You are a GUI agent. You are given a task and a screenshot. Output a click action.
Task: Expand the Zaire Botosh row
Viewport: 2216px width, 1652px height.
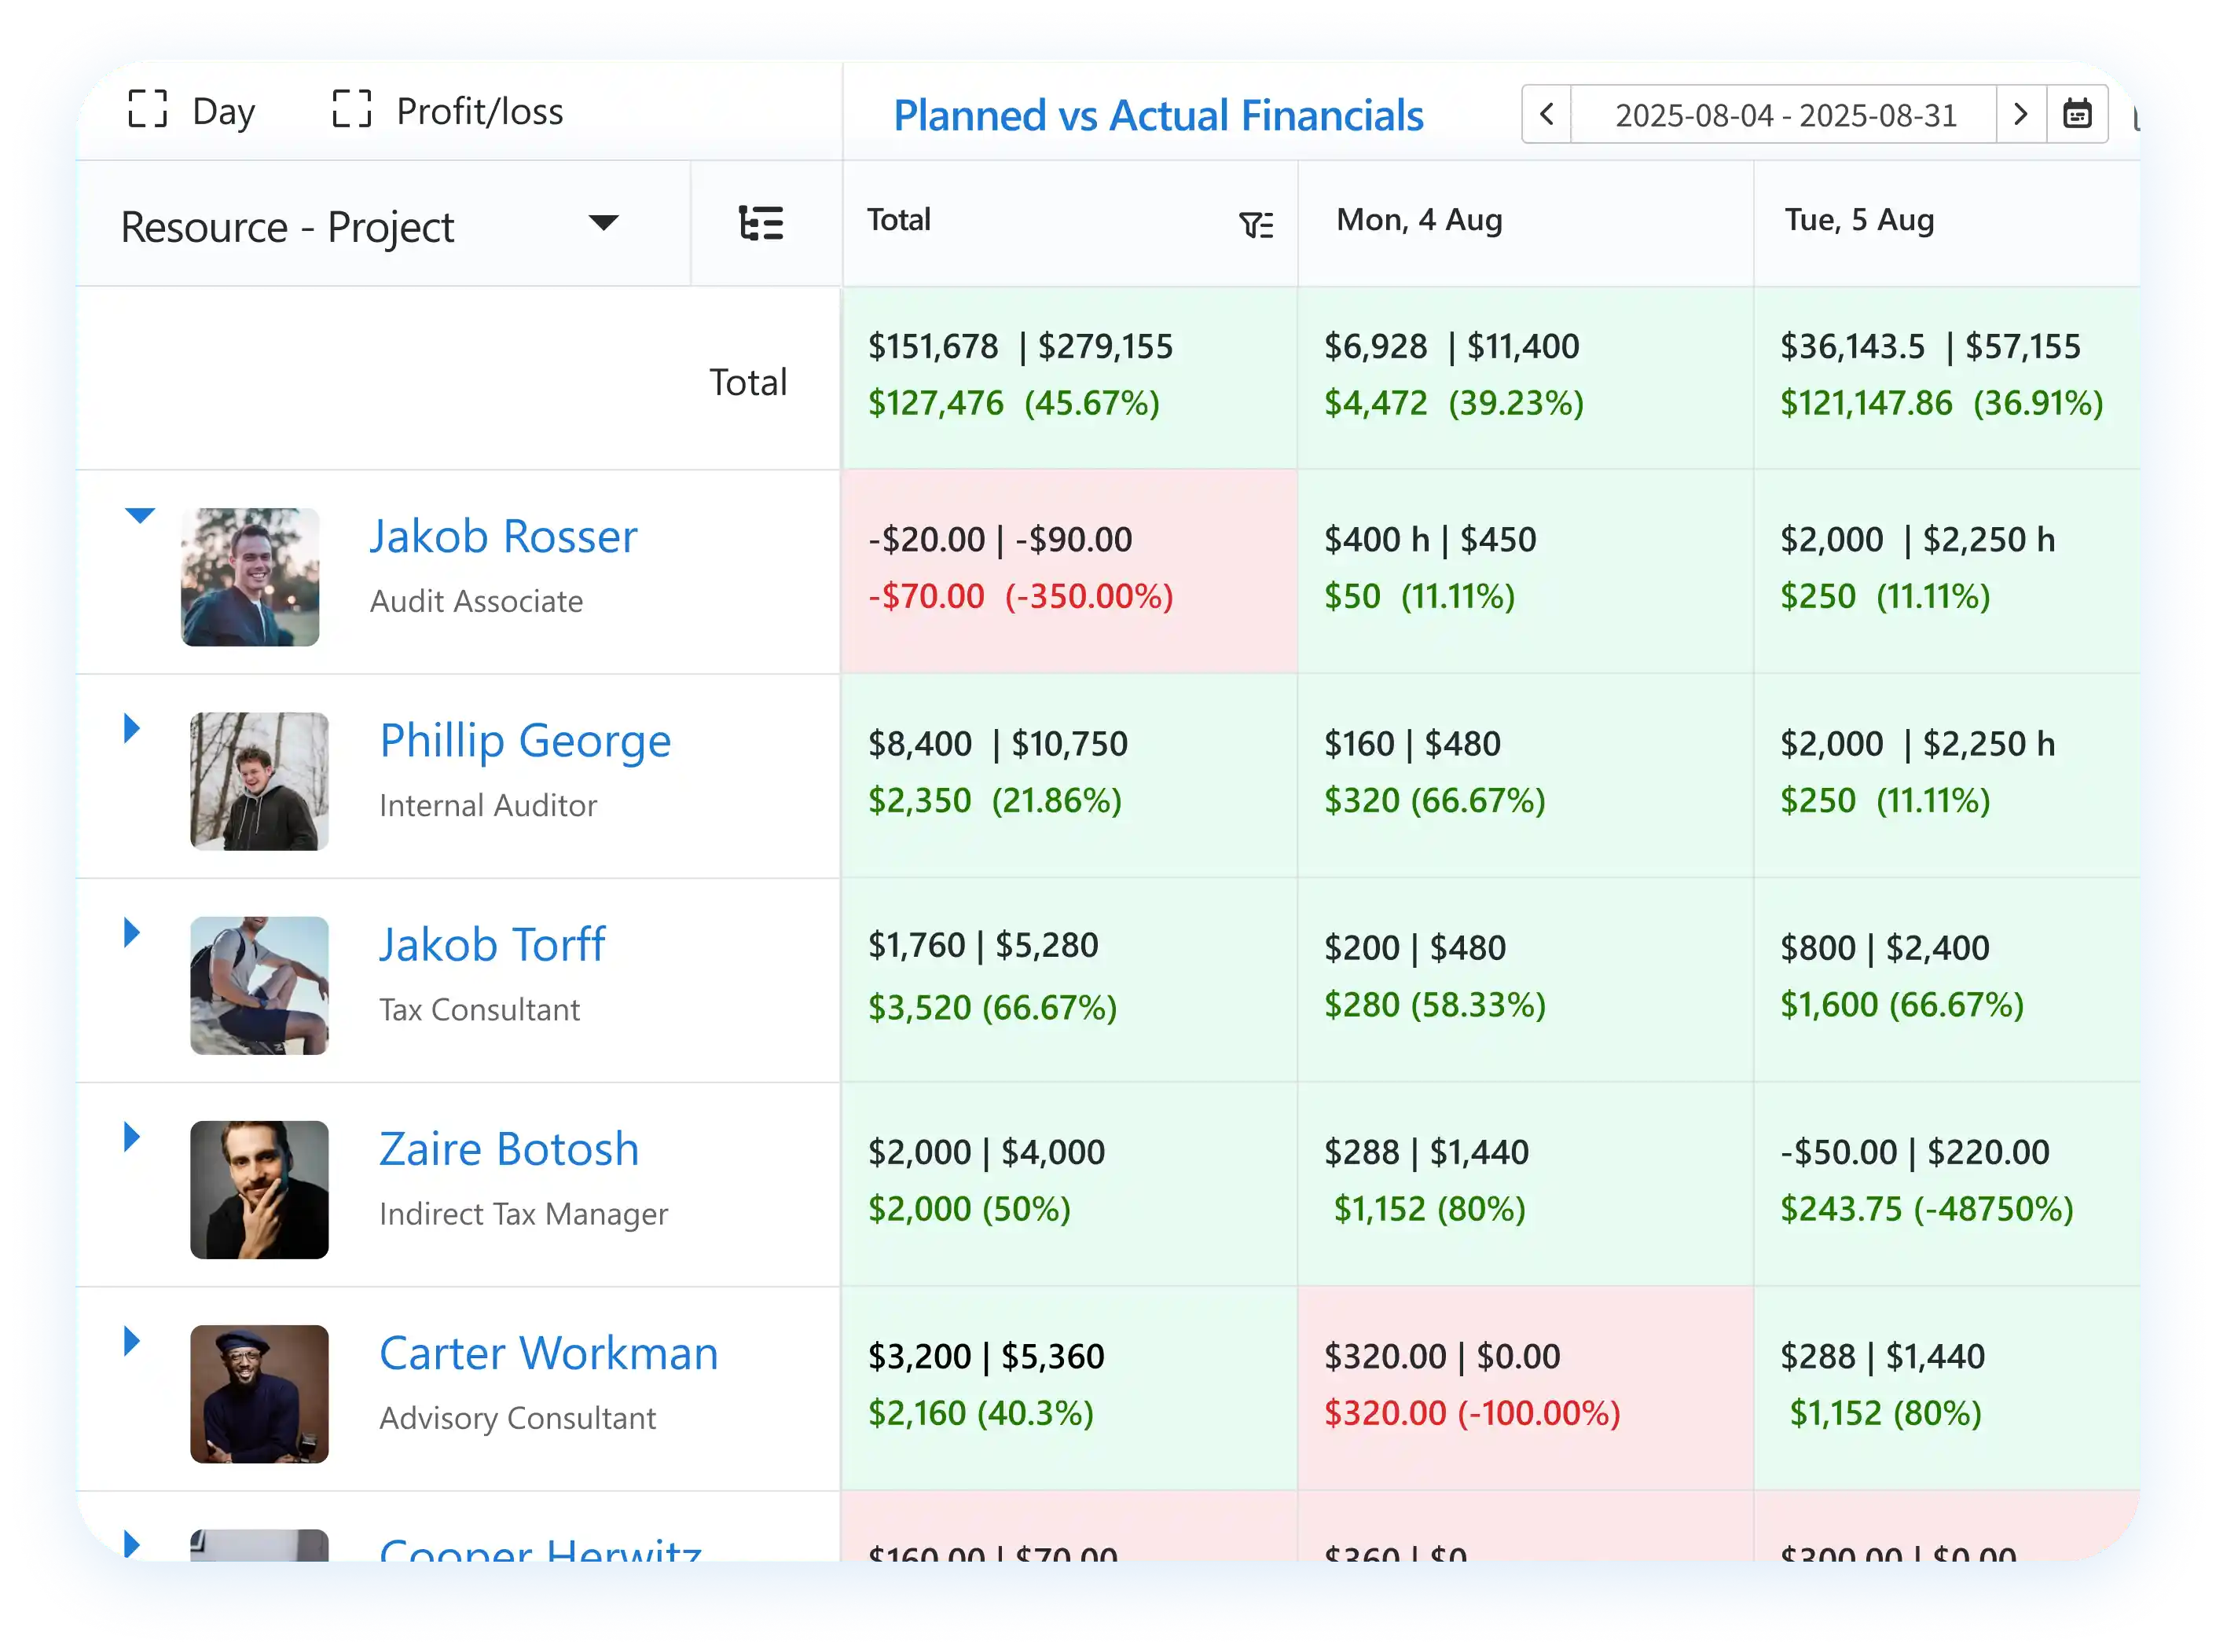[x=131, y=1136]
